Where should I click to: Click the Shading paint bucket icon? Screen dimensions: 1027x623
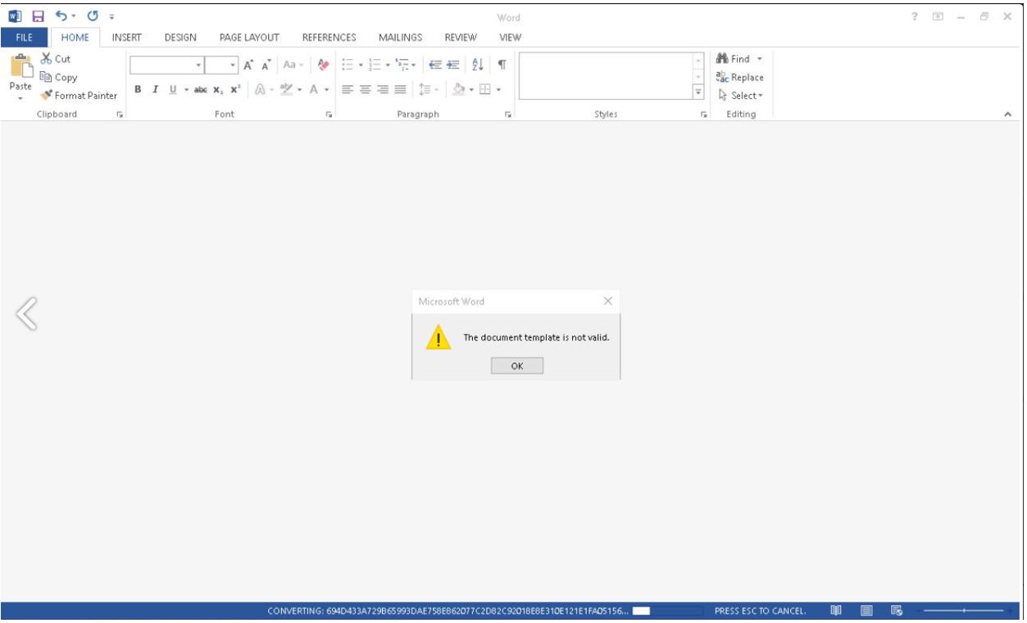click(x=461, y=88)
